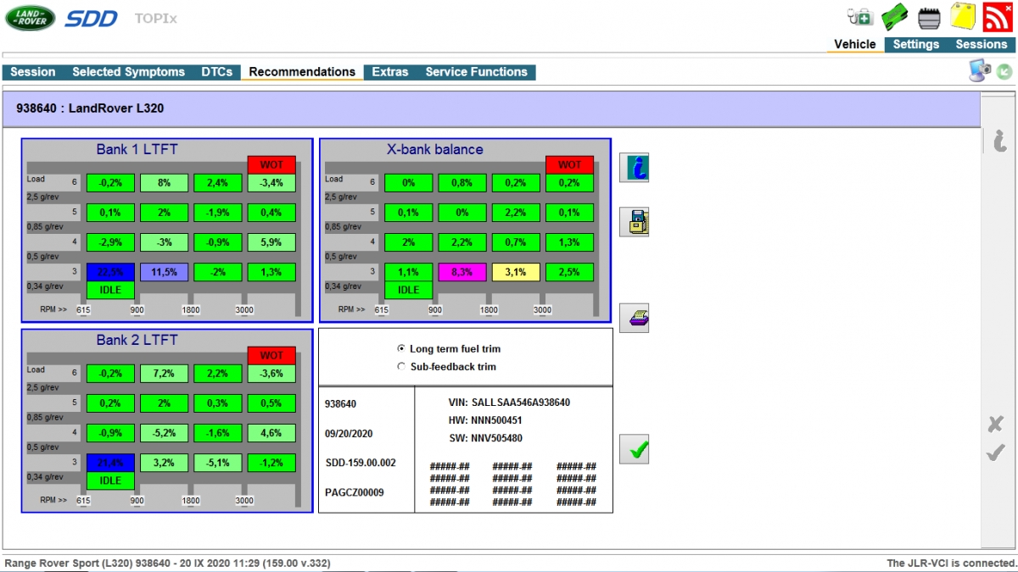The width and height of the screenshot is (1018, 572).
Task: Open the Settings tab
Action: [915, 44]
